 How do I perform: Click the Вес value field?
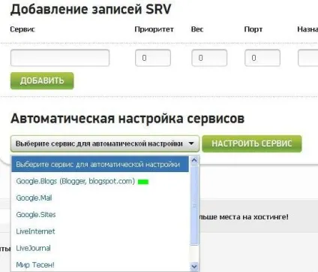[x=209, y=58]
